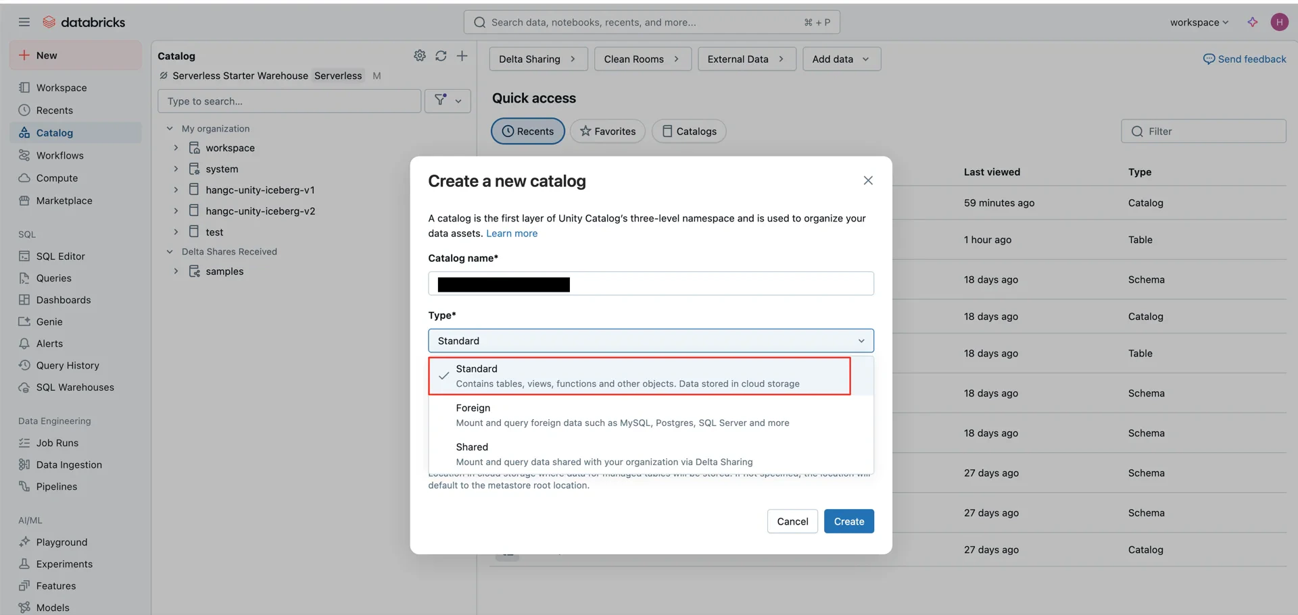The height and width of the screenshot is (615, 1298).
Task: Collapse the My organization tree group
Action: click(x=170, y=128)
